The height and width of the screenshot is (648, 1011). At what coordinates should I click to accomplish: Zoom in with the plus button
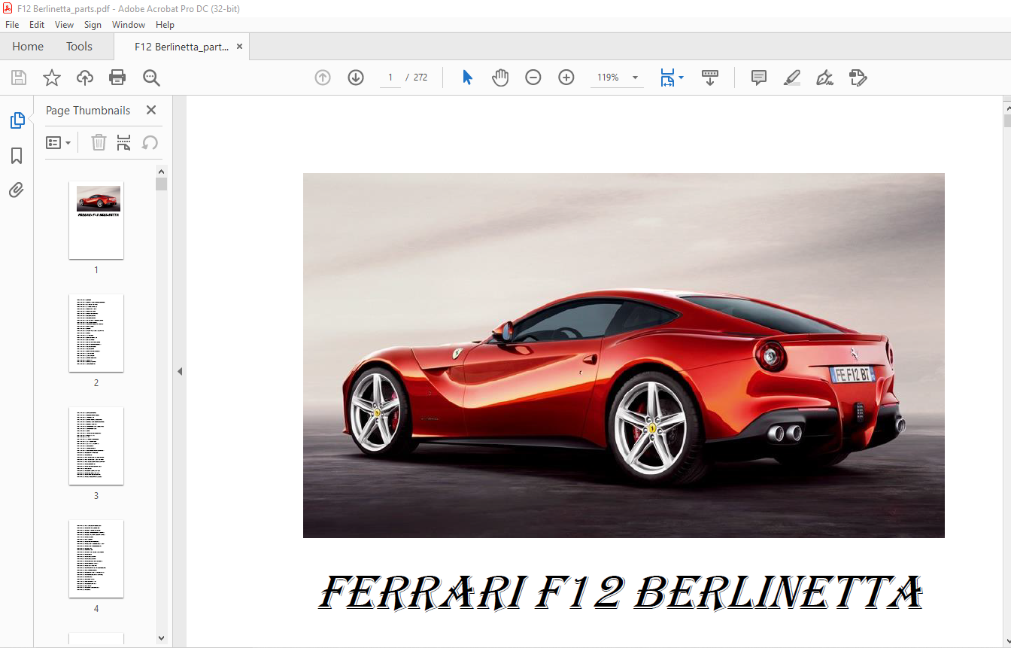point(566,78)
